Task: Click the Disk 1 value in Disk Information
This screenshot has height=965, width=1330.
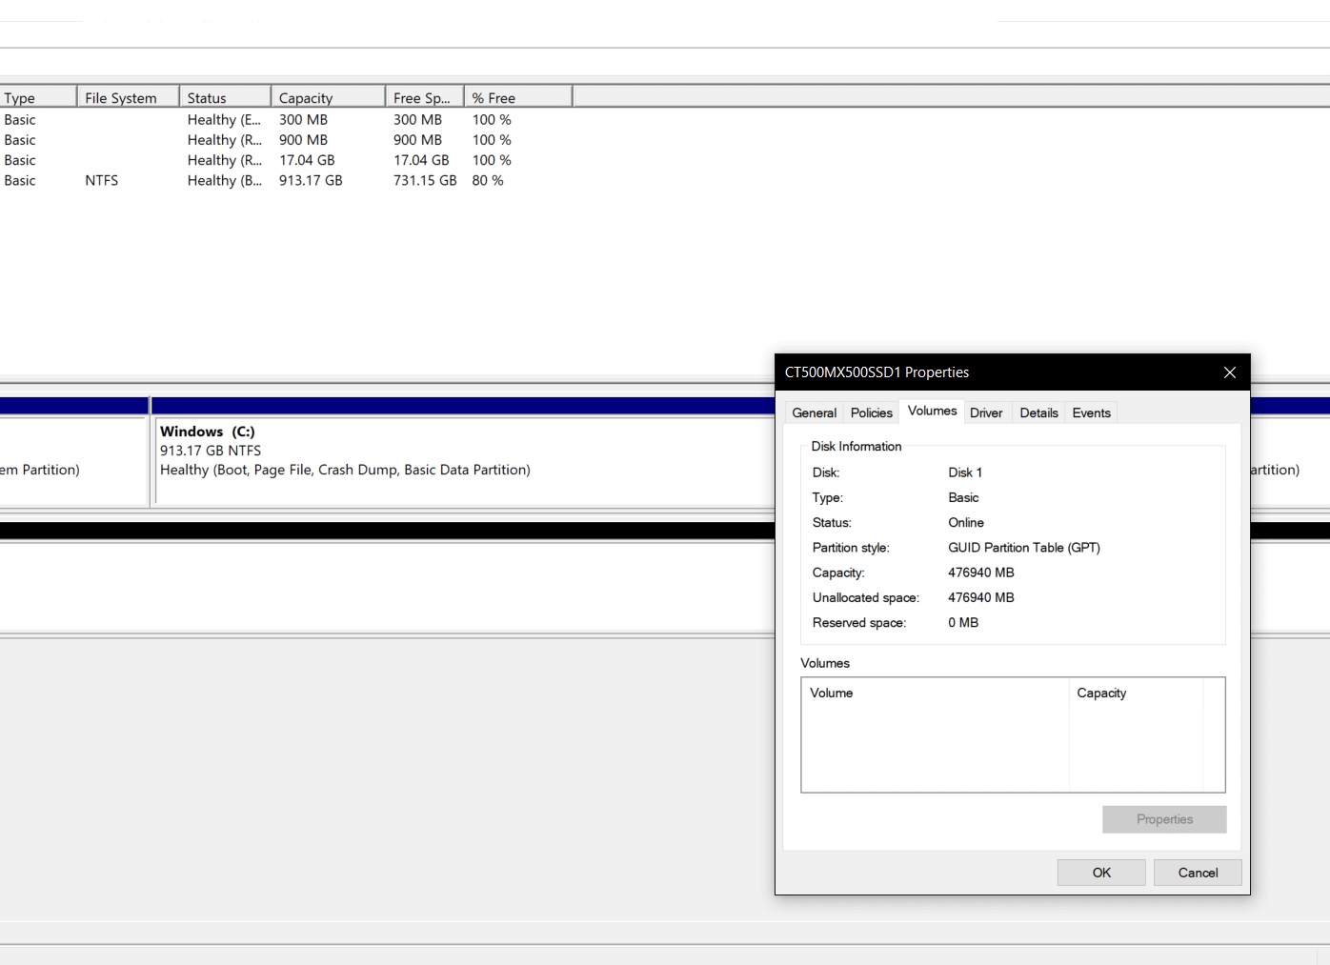Action: tap(965, 472)
